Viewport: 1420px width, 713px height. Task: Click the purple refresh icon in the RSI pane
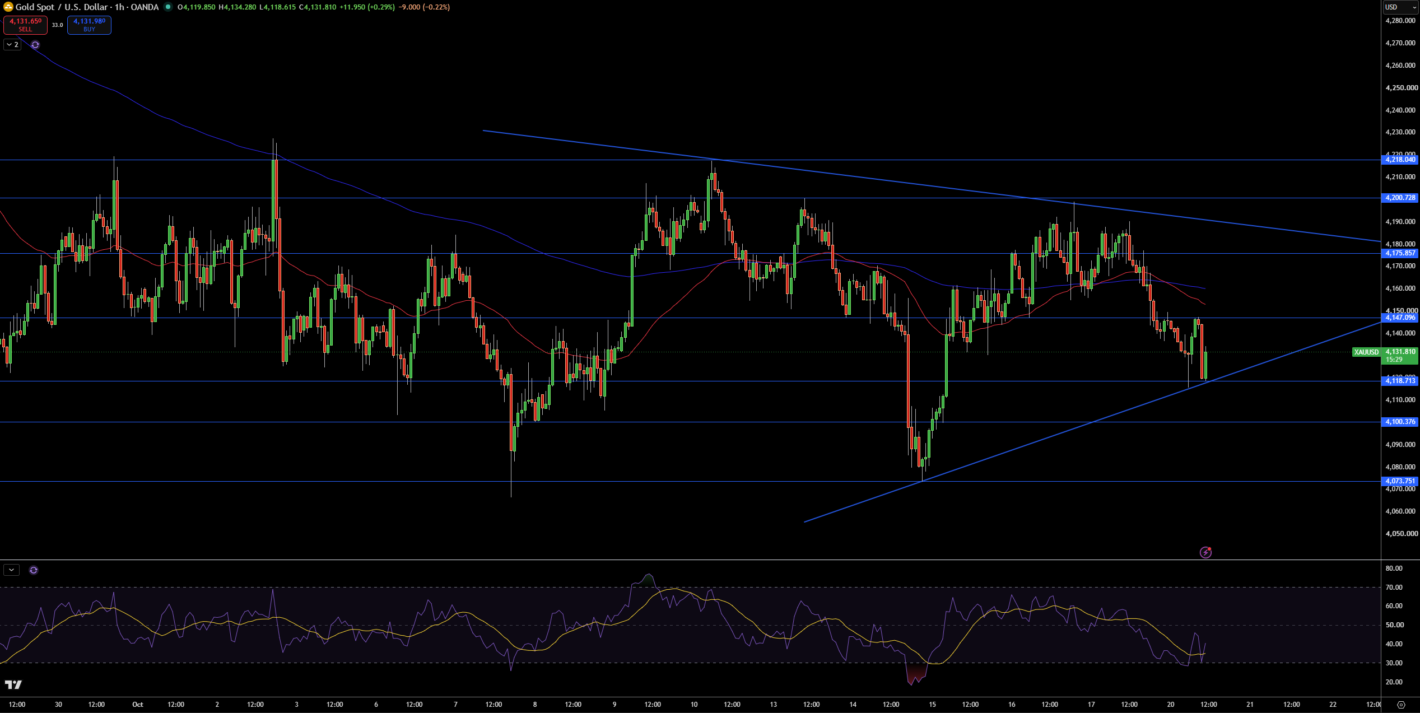point(34,570)
